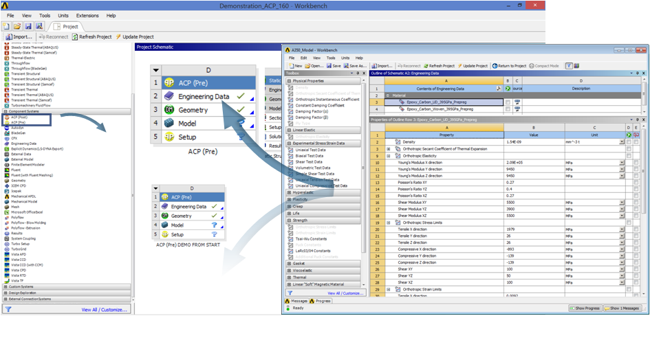Open system D dropdown arrow in large schematic

[x=156, y=70]
